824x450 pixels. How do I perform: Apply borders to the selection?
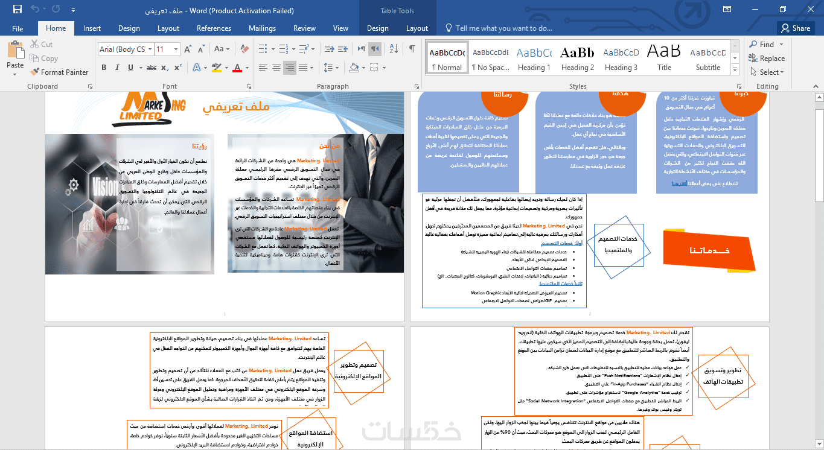coord(374,68)
